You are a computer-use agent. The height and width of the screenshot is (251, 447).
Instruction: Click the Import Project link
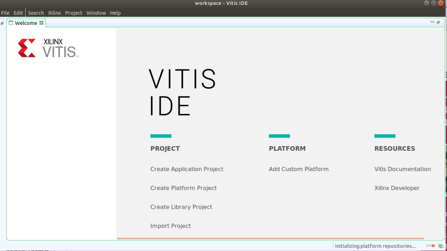[171, 226]
